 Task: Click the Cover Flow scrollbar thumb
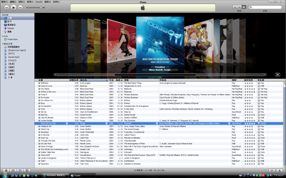(x=155, y=75)
